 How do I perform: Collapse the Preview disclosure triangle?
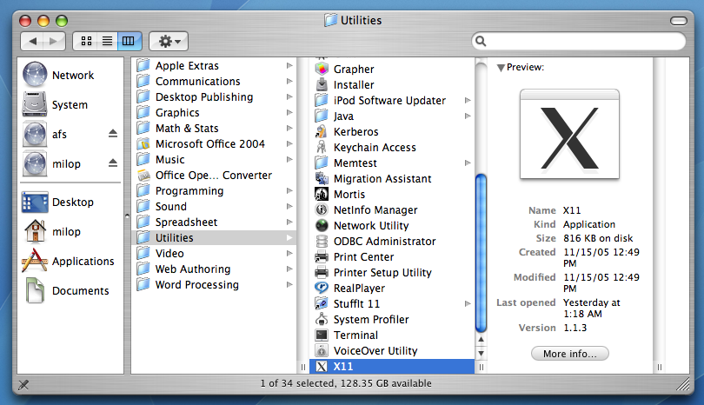point(501,67)
